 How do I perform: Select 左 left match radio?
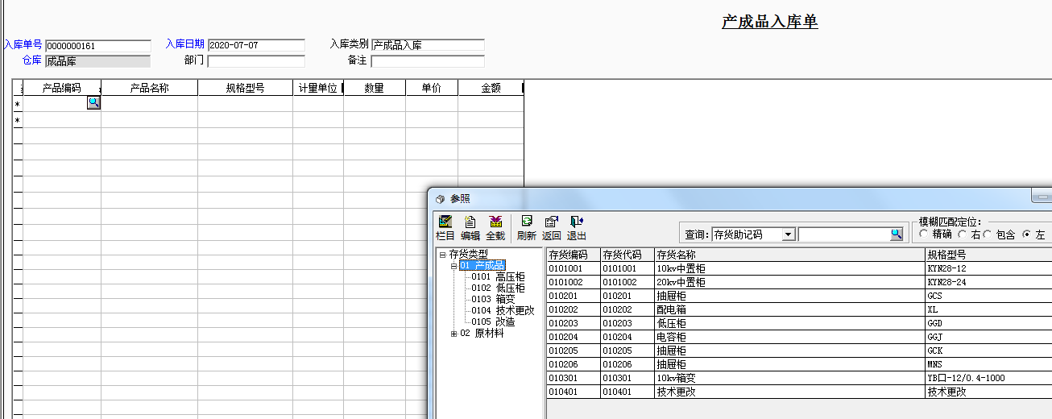coord(1026,234)
